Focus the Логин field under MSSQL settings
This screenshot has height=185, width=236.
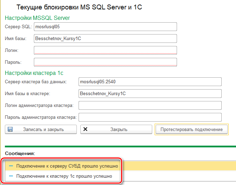(x=105, y=50)
